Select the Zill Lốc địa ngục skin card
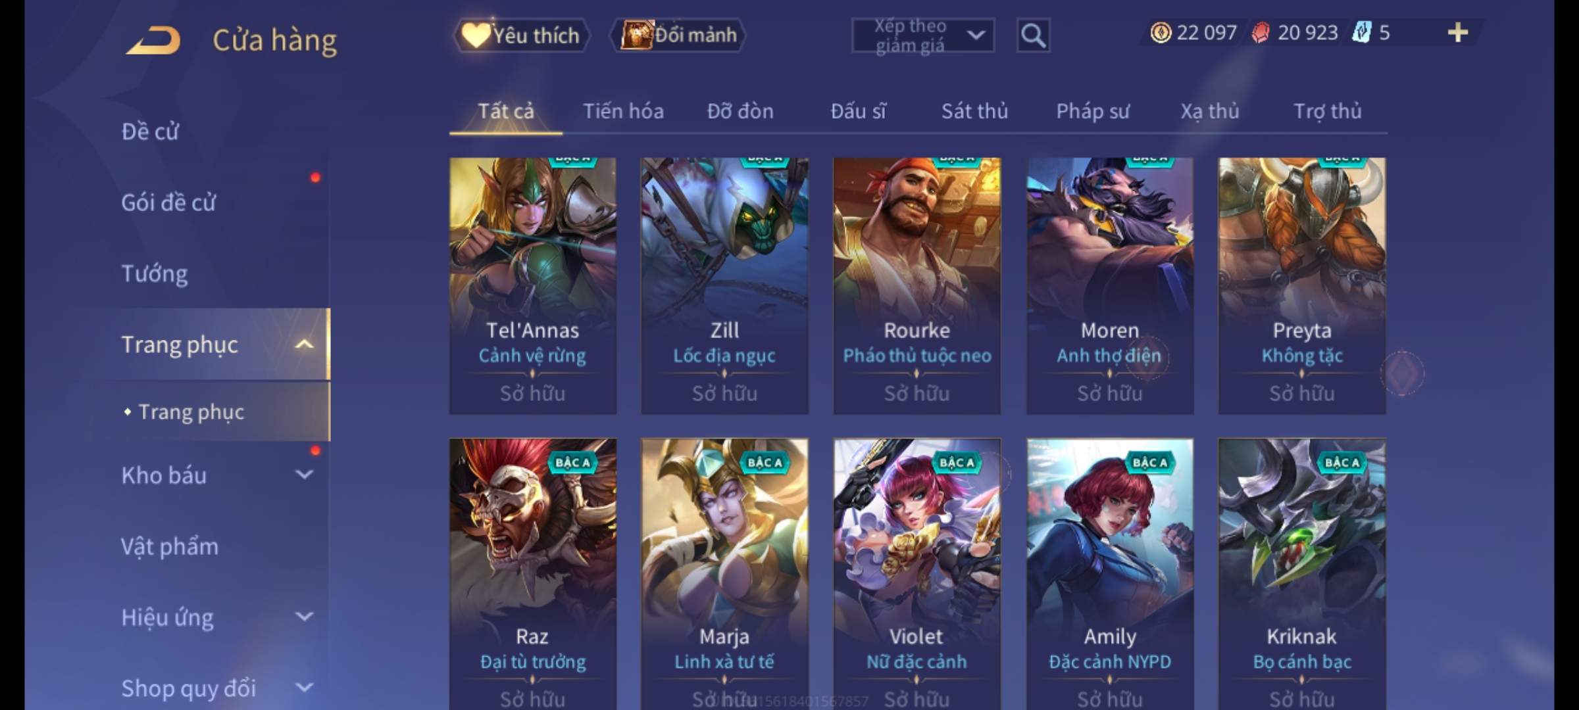Image resolution: width=1579 pixels, height=710 pixels. pos(724,286)
